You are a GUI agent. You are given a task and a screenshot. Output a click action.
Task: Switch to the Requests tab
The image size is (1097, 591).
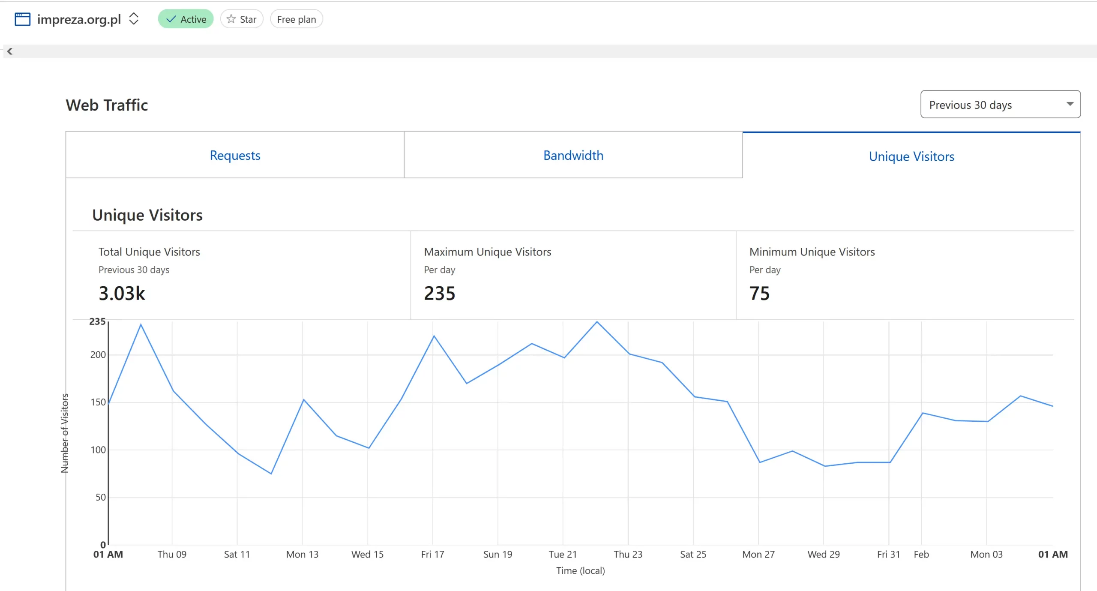pos(235,155)
